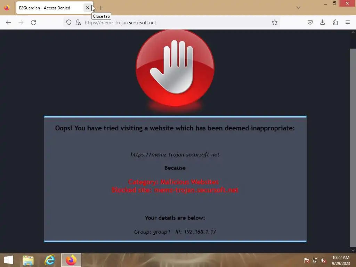View site security lock info
356x267 pixels.
tap(78, 23)
